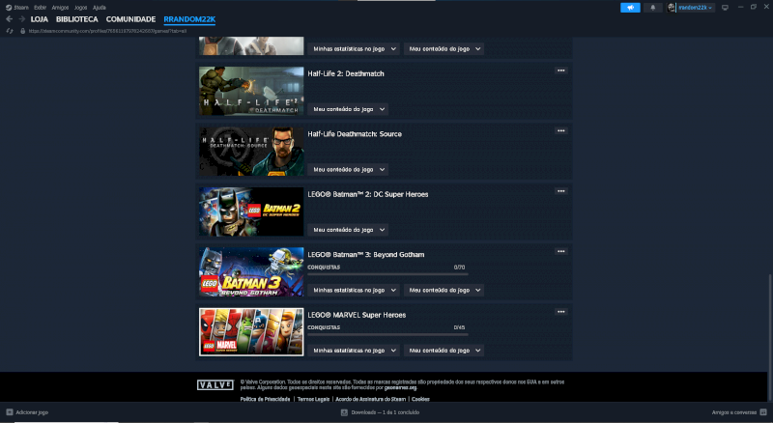Click the plus icon to add a game
This screenshot has height=423, width=773.
pyautogui.click(x=10, y=412)
